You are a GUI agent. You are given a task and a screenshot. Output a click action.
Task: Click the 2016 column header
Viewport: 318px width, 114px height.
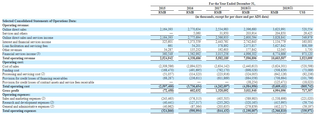(190, 8)
